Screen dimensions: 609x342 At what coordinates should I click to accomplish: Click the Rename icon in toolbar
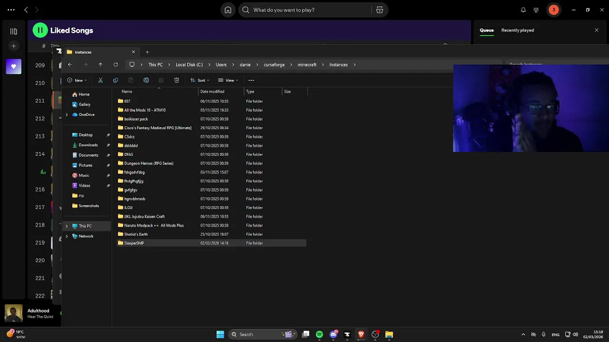146,80
